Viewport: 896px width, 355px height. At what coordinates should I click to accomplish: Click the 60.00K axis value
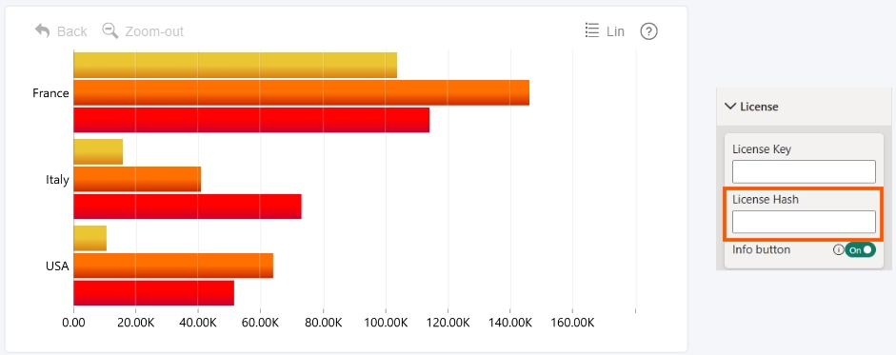260,323
